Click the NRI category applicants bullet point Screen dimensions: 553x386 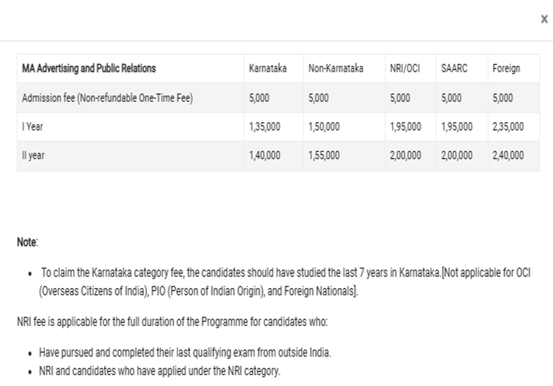[x=159, y=371]
